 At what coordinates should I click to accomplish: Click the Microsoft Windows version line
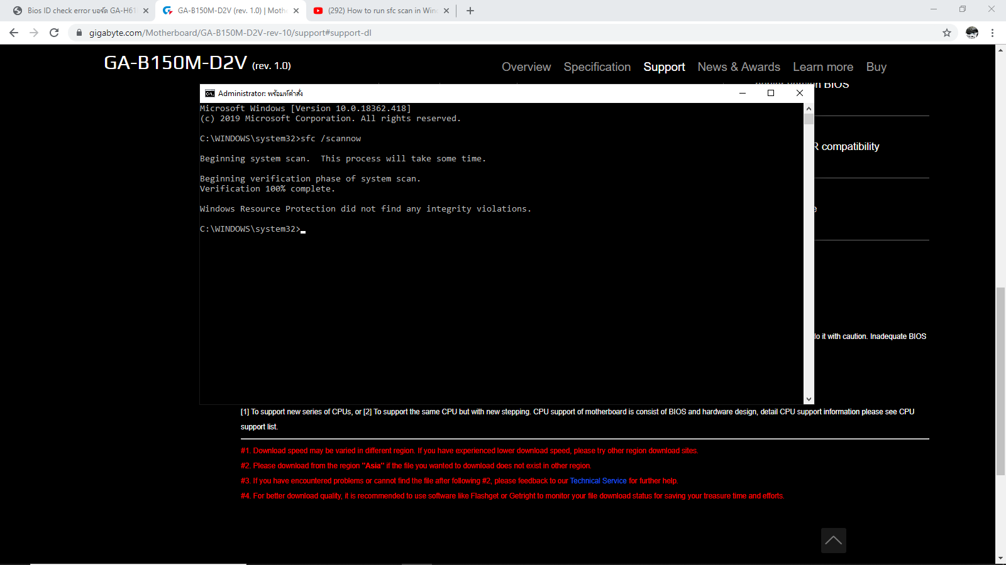coord(306,109)
